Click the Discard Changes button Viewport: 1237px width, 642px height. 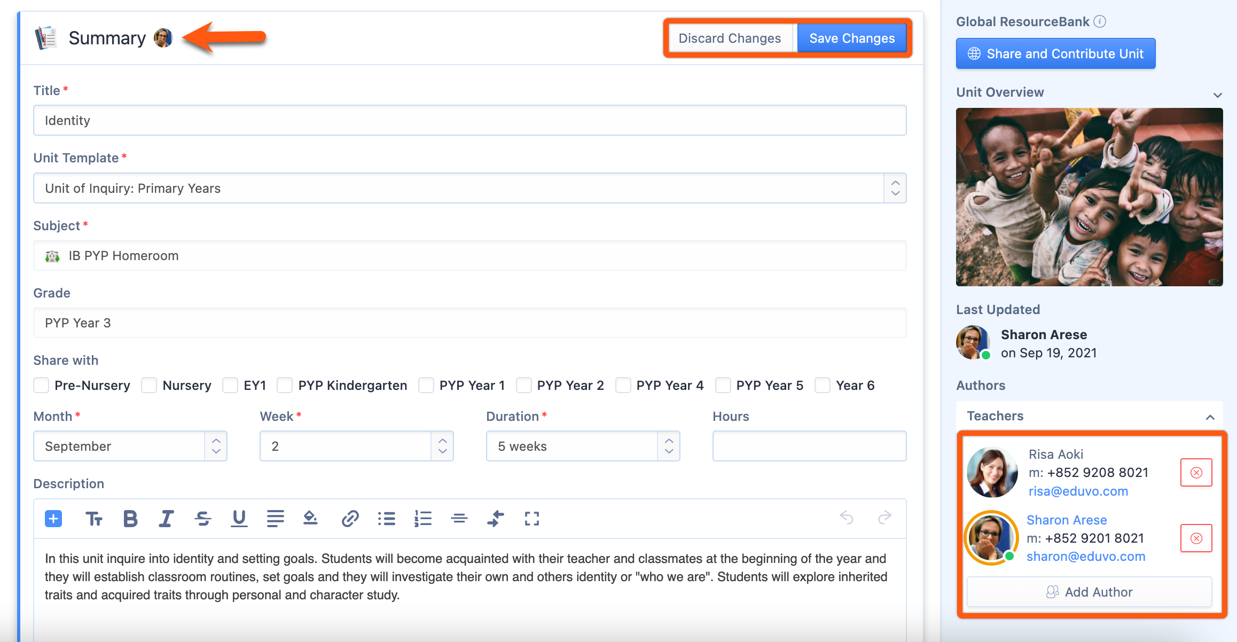pyautogui.click(x=730, y=38)
